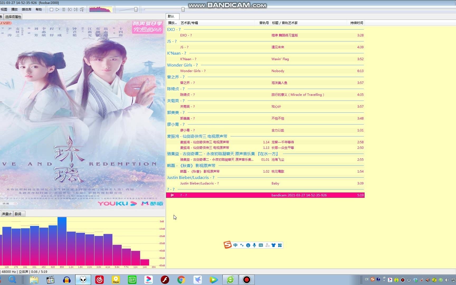Toggle punctuation mode in Sogou bar
456x285 pixels.
pos(242,245)
